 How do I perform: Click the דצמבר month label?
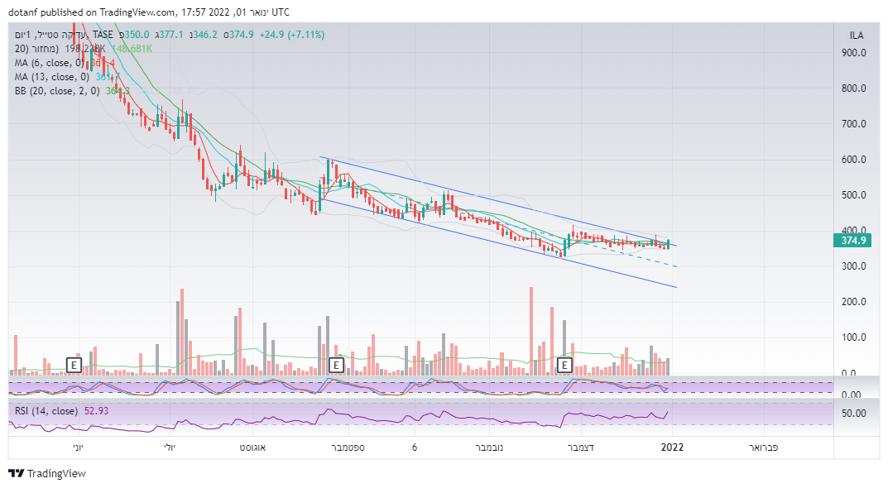(x=580, y=447)
